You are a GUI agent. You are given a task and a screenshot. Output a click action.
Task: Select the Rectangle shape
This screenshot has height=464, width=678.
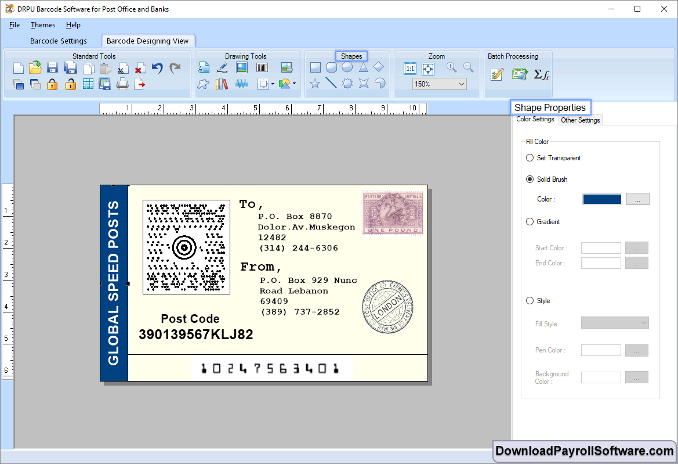pos(315,67)
